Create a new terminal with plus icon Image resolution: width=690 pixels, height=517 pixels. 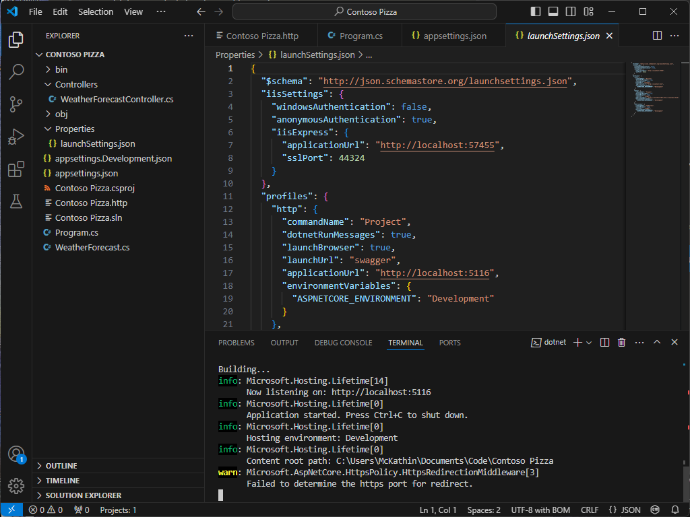pos(577,343)
